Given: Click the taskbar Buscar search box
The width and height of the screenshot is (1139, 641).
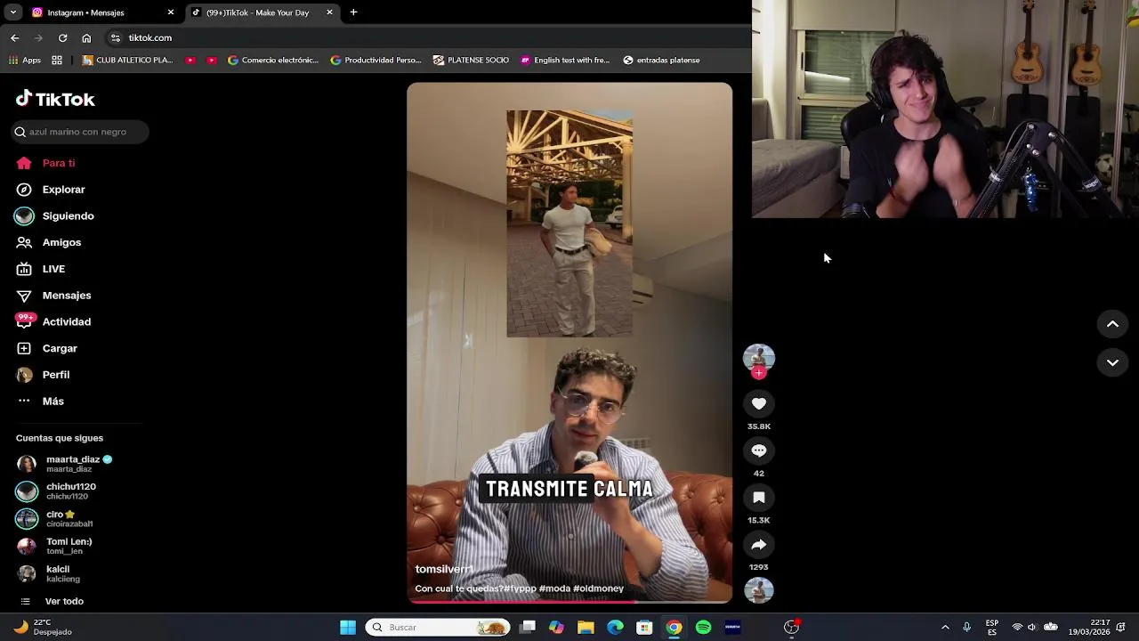Looking at the screenshot, I should 438,628.
